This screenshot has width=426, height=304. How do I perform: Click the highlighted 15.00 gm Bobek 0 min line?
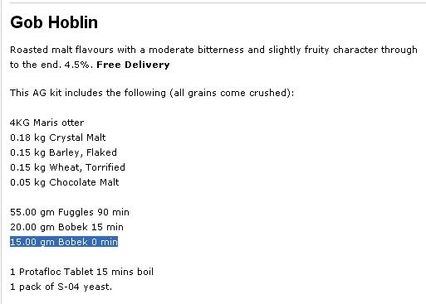click(64, 242)
